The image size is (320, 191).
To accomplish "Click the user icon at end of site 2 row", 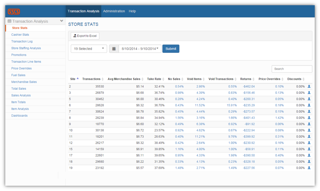I will [x=309, y=86].
